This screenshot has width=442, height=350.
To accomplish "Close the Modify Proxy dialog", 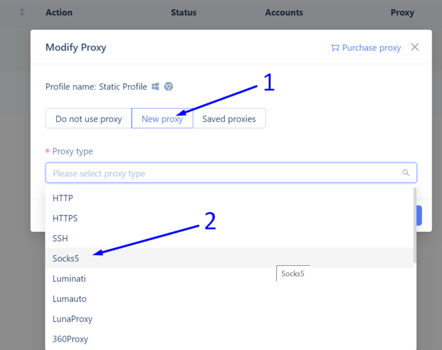I will click(x=414, y=47).
